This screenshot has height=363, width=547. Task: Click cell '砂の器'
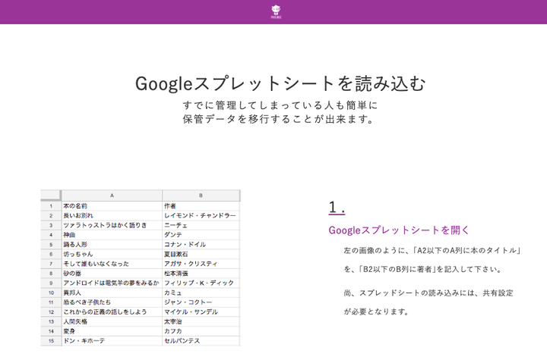click(112, 274)
